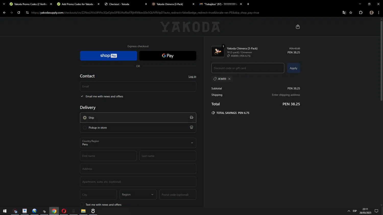Open File Explorer from taskbar
Image resolution: width=383 pixels, height=215 pixels.
pyautogui.click(x=83, y=211)
